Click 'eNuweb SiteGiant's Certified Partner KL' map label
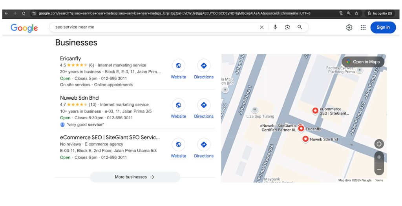The image size is (402, 206). pyautogui.click(x=279, y=128)
